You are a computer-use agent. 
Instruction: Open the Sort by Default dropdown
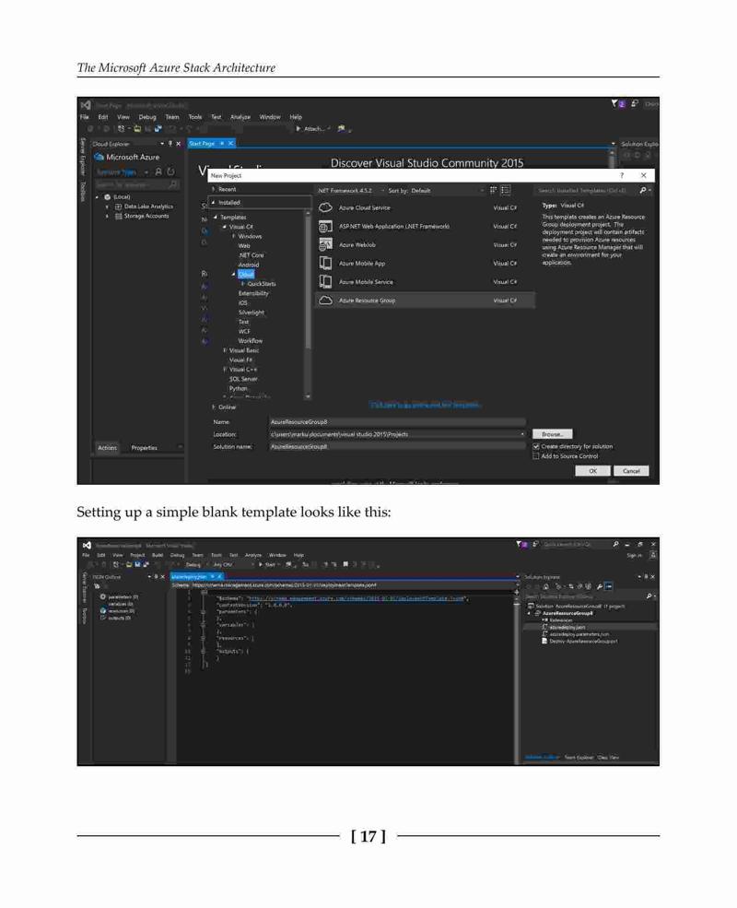coord(436,191)
